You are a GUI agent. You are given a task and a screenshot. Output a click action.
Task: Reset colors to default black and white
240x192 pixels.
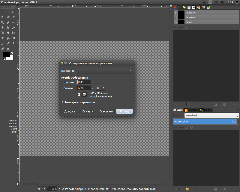coord(4,58)
